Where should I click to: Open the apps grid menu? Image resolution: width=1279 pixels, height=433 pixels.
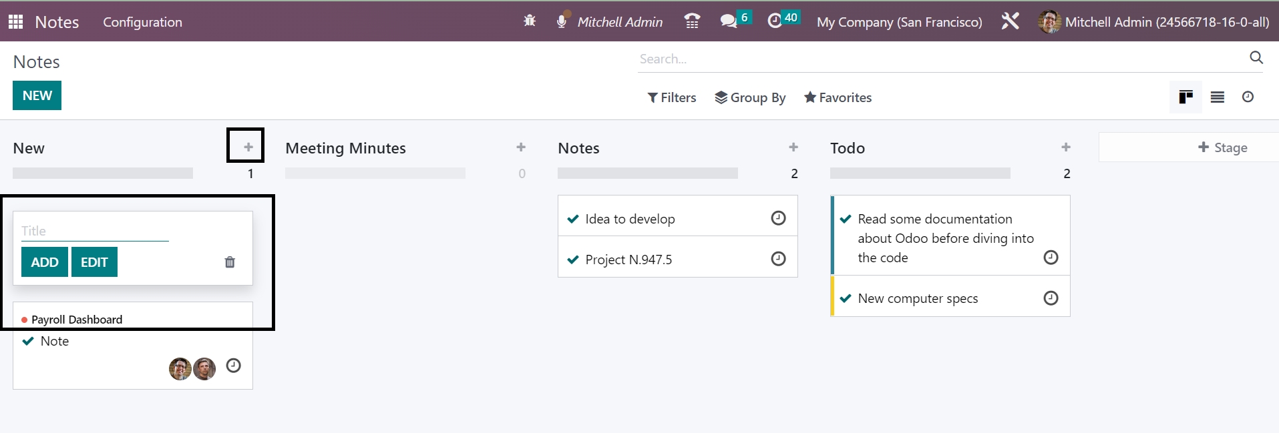pyautogui.click(x=16, y=22)
